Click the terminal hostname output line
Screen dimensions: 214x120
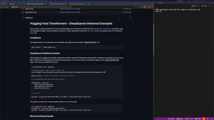pos(178,10)
